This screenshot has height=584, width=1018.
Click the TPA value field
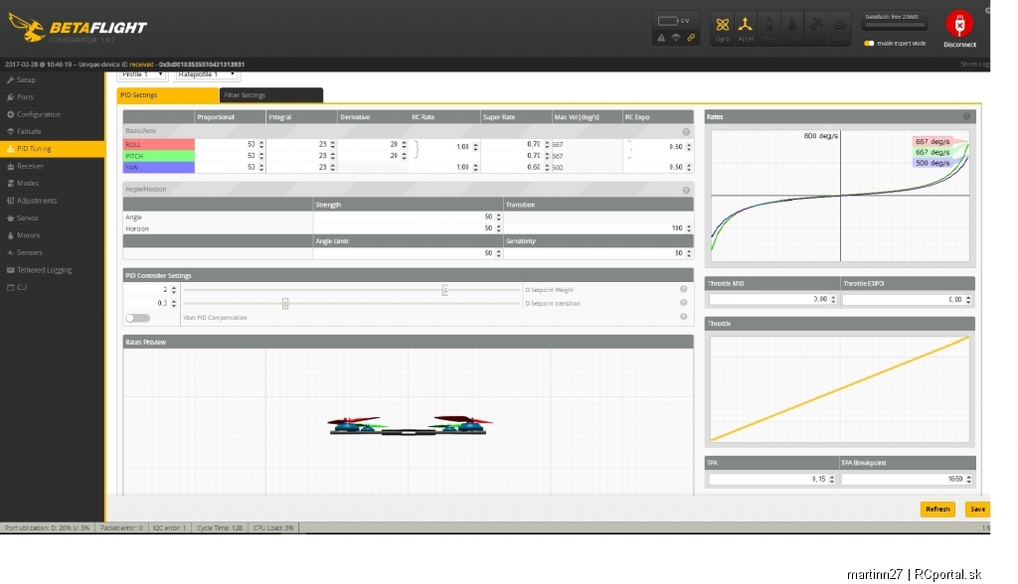point(771,480)
